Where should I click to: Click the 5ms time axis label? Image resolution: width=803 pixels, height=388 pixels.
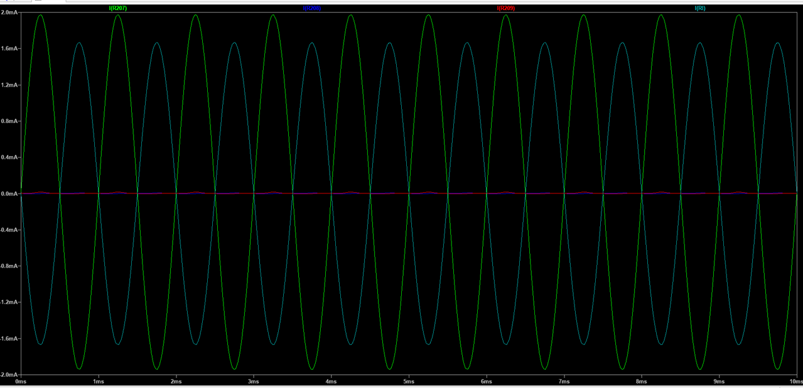point(409,381)
